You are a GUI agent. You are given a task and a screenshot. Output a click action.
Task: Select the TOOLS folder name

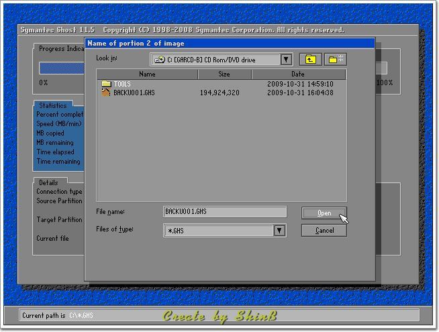click(x=122, y=84)
